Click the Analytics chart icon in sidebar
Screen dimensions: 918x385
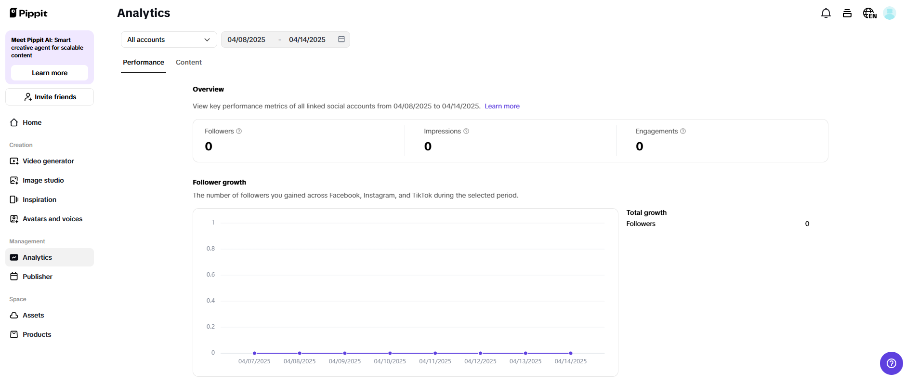(14, 257)
